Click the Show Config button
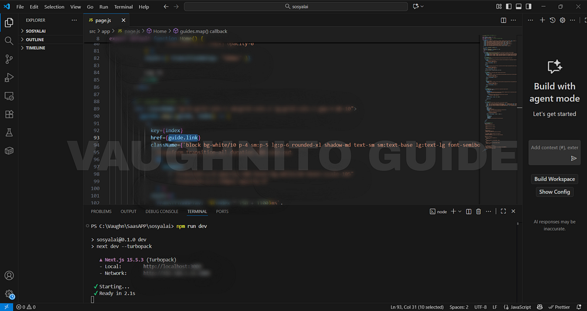 pos(555,192)
